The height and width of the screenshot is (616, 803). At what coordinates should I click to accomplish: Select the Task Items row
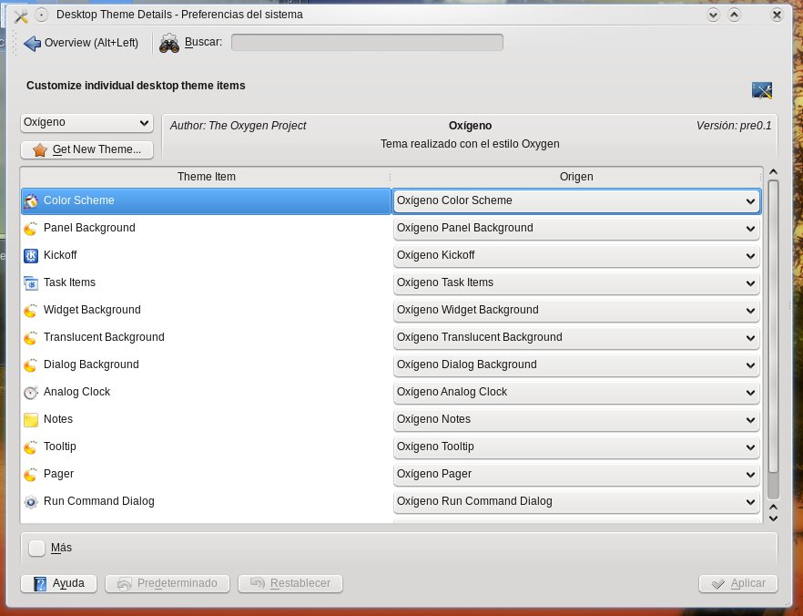click(x=206, y=282)
